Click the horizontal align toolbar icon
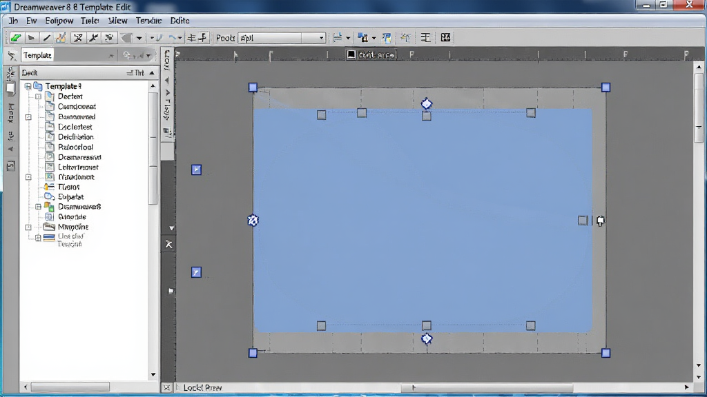707x397 pixels. click(192, 38)
